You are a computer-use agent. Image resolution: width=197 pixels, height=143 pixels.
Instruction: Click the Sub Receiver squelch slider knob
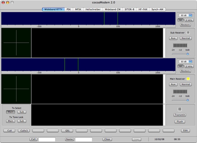coord(188,54)
